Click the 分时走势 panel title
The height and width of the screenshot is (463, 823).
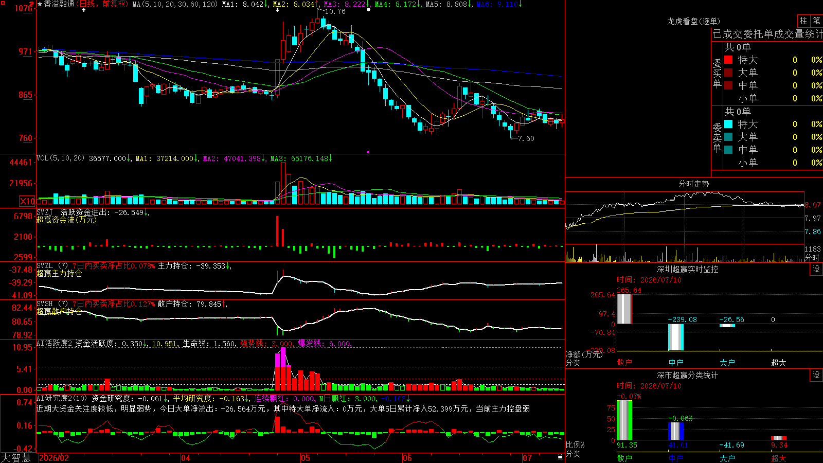[x=694, y=184]
